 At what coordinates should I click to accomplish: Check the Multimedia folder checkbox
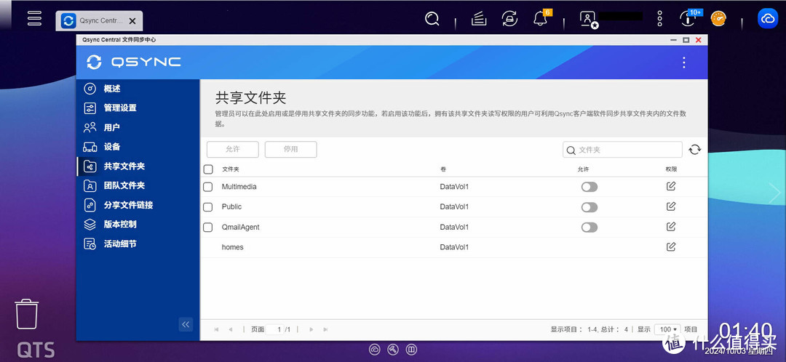[208, 187]
